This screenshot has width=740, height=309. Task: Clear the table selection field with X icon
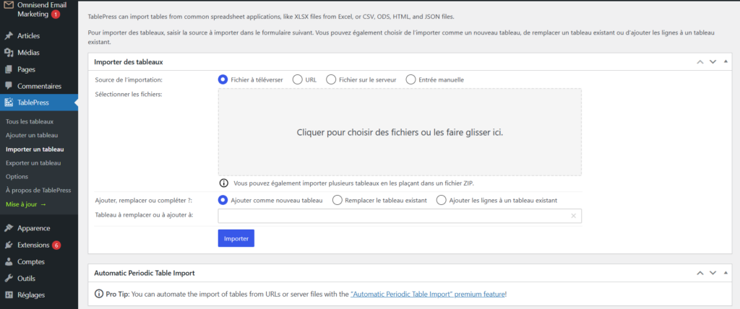click(x=573, y=216)
